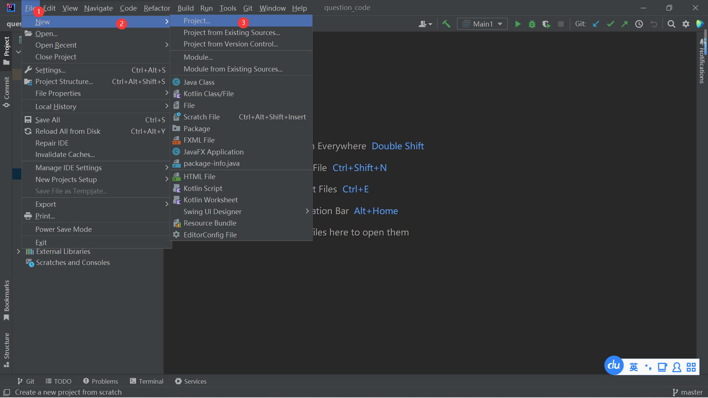Image resolution: width=708 pixels, height=398 pixels.
Task: Expand the Local History submenu arrow
Action: coord(165,107)
